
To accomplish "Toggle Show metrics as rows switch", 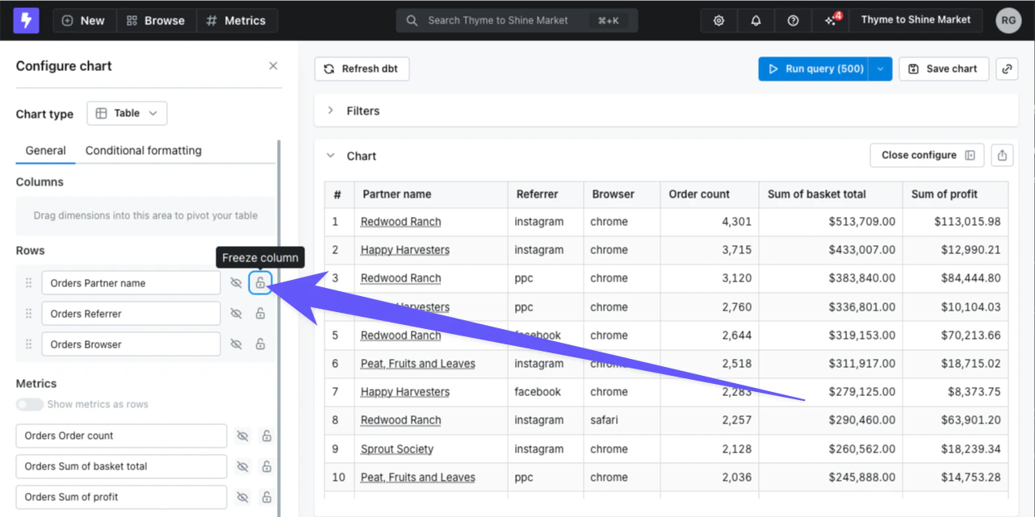I will tap(30, 404).
